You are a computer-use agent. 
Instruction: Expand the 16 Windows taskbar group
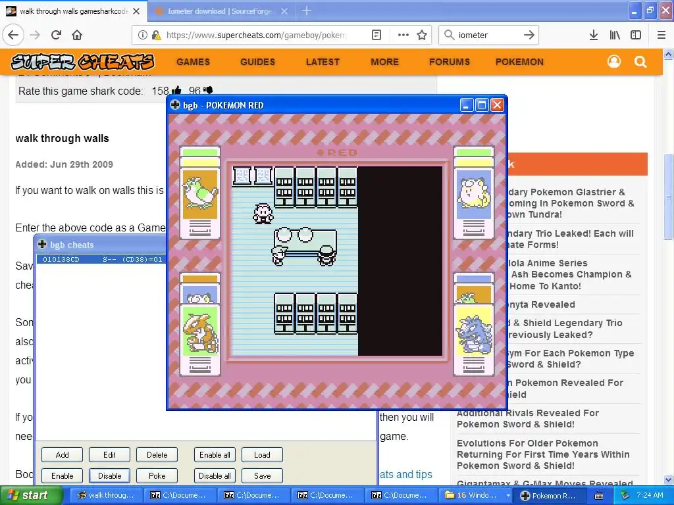(x=477, y=495)
